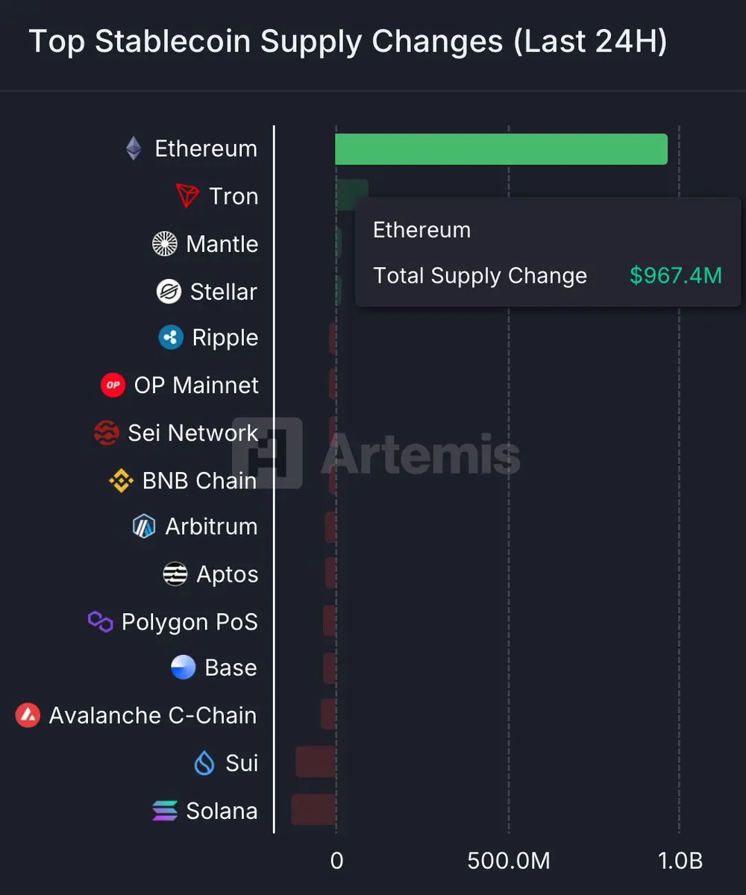
Task: Click the Sui droplet icon
Action: tap(204, 763)
